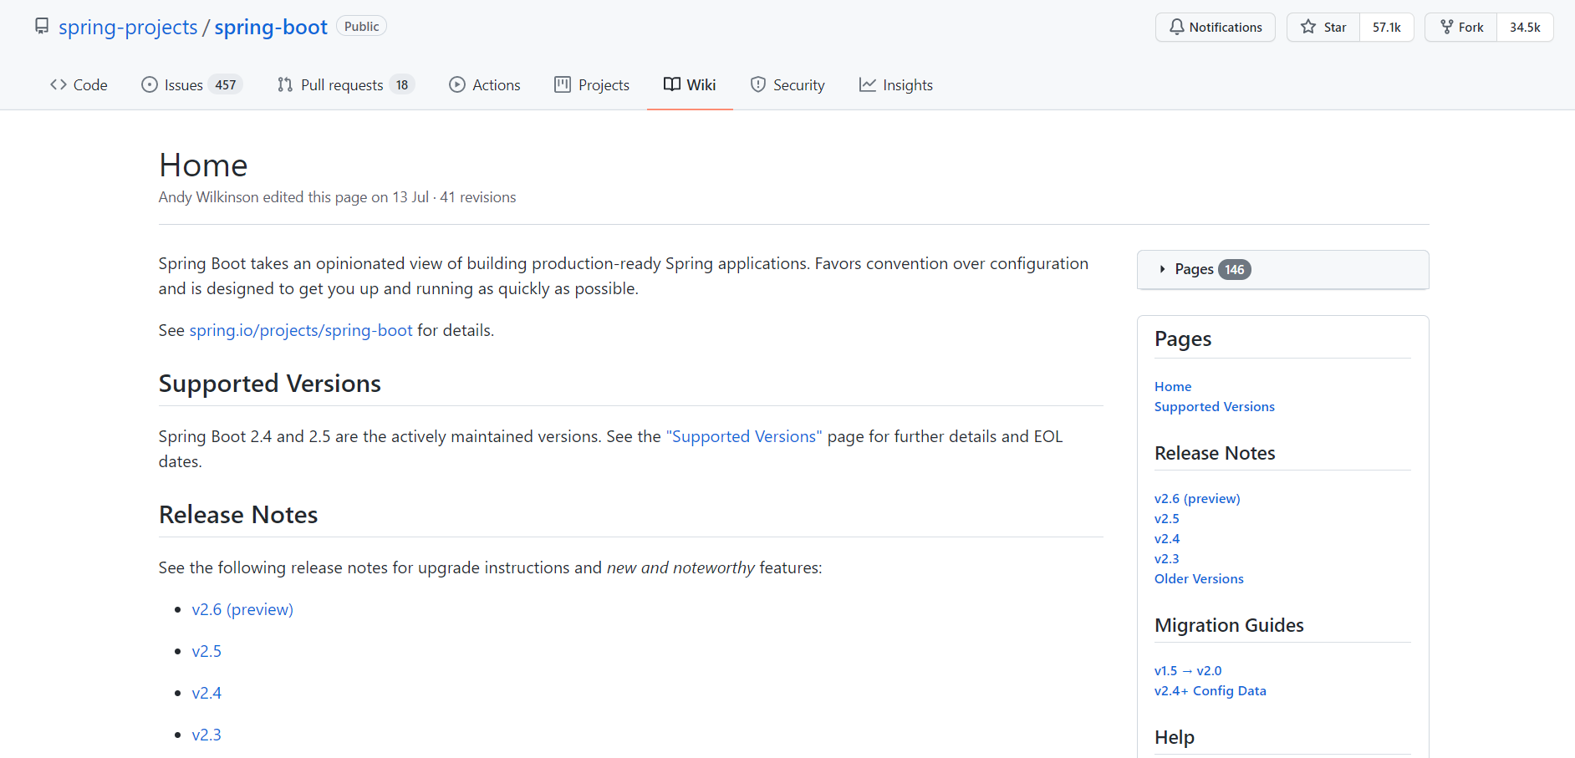1575x758 pixels.
Task: Click the 457 issues counter badge
Action: [226, 84]
